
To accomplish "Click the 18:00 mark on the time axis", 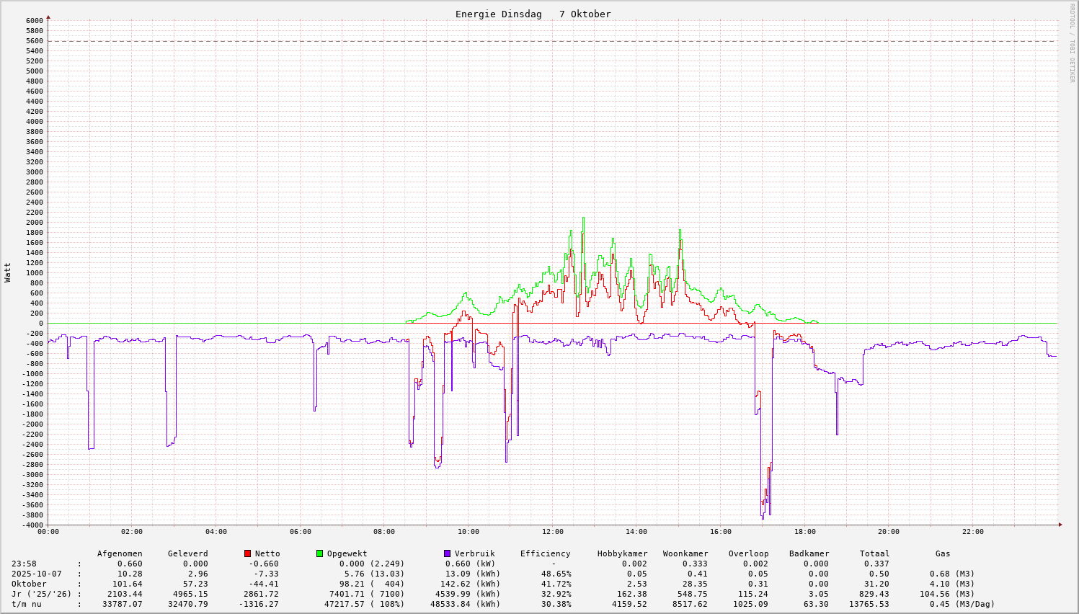I will pos(804,532).
